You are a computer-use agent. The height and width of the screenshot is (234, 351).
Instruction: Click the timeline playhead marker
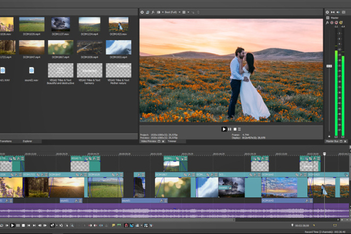click(x=324, y=154)
